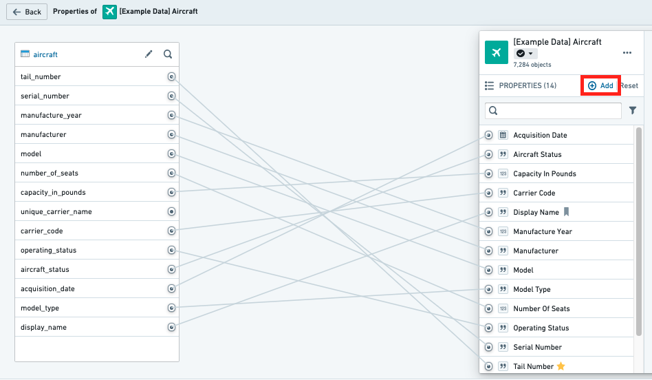Select the capacity_in_pounds column row
The image size is (652, 380).
point(97,192)
